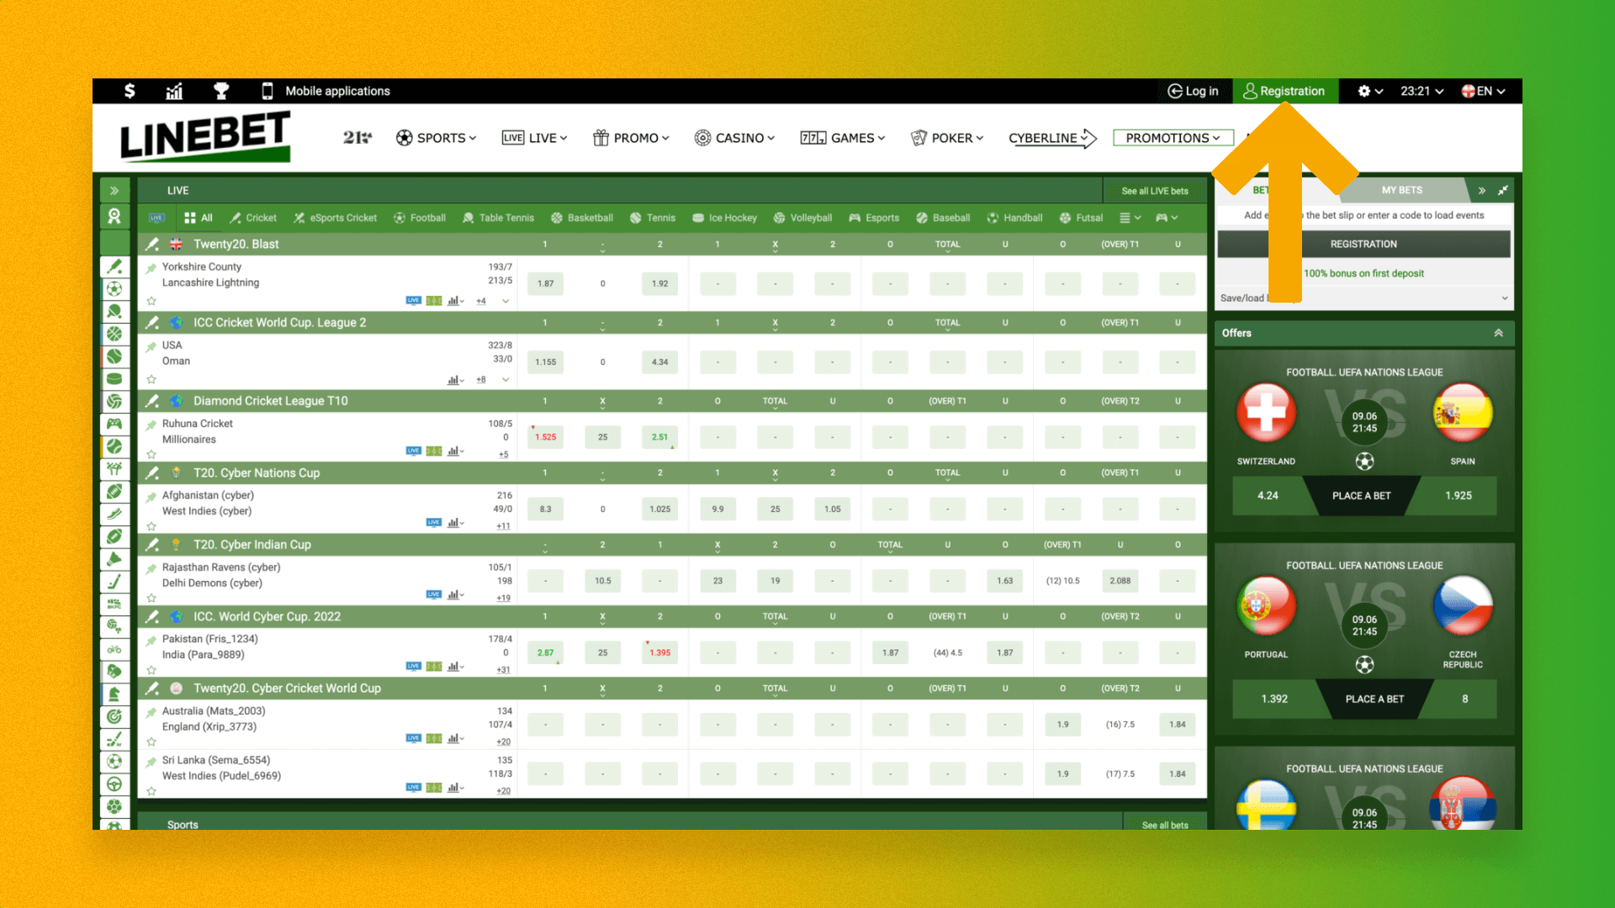This screenshot has height=908, width=1615.
Task: Click the LINEBET logo
Action: click(205, 138)
